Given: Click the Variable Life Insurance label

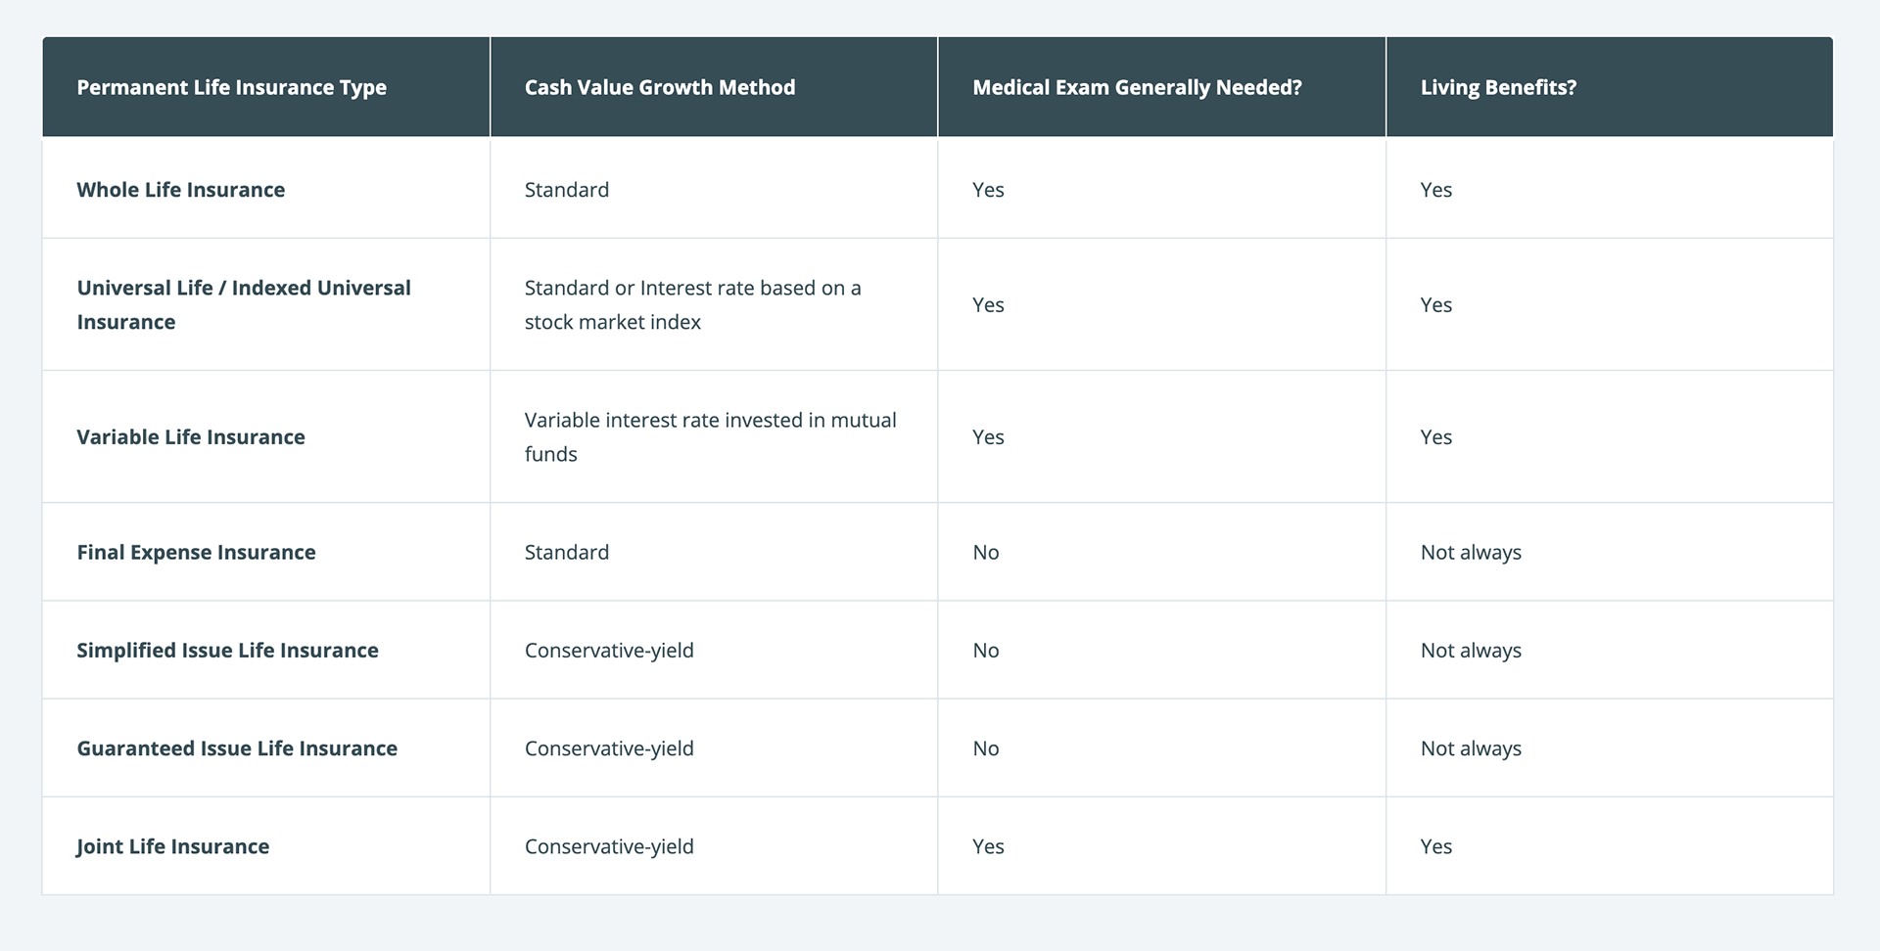Looking at the screenshot, I should (x=191, y=437).
